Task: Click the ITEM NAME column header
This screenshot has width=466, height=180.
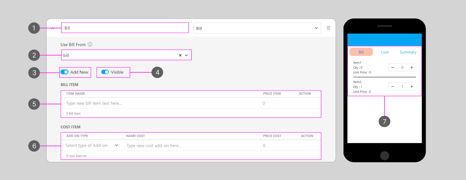Action: click(x=75, y=94)
